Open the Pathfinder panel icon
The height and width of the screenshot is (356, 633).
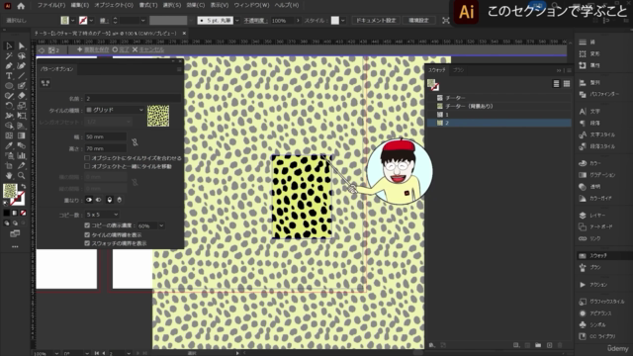(x=583, y=94)
